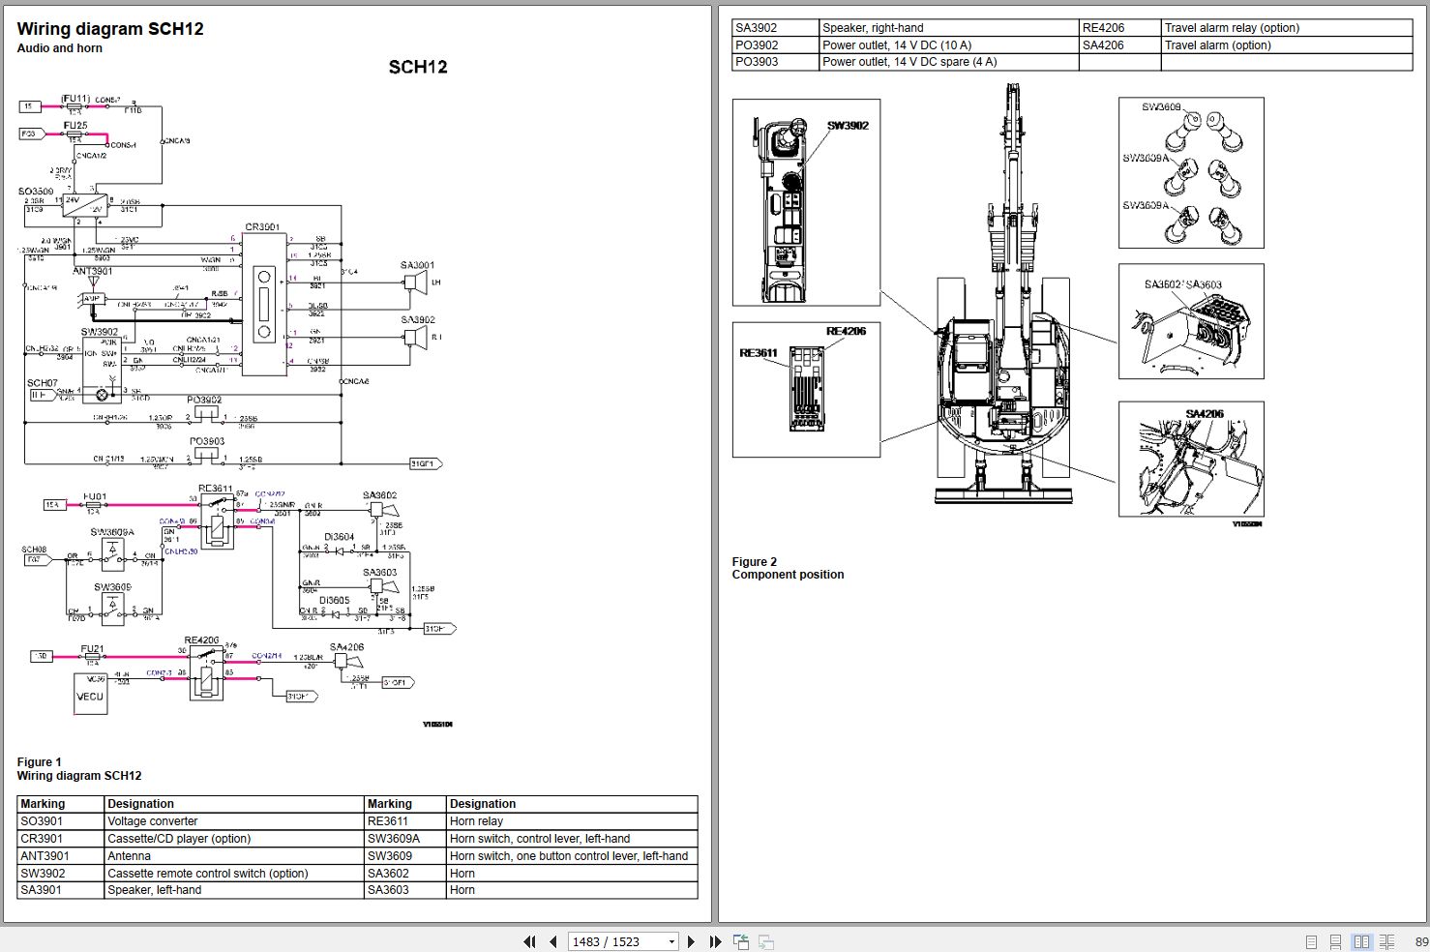Click the zoom percentage value
Viewport: 1430px width, 952px height.
tap(1420, 941)
